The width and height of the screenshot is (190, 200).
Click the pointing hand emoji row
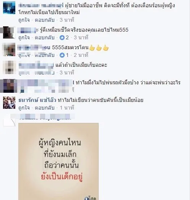pos(99,48)
